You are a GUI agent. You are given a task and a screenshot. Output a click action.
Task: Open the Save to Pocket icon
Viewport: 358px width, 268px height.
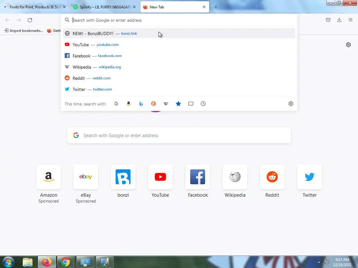pyautogui.click(x=328, y=20)
